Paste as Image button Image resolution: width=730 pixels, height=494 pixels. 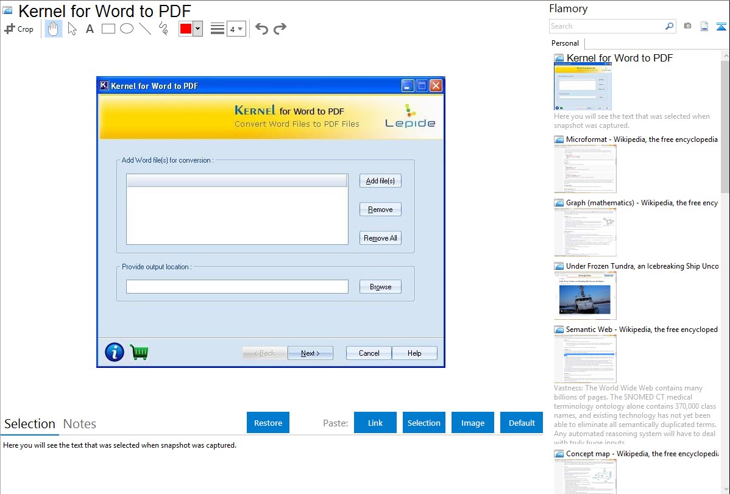[x=473, y=423]
